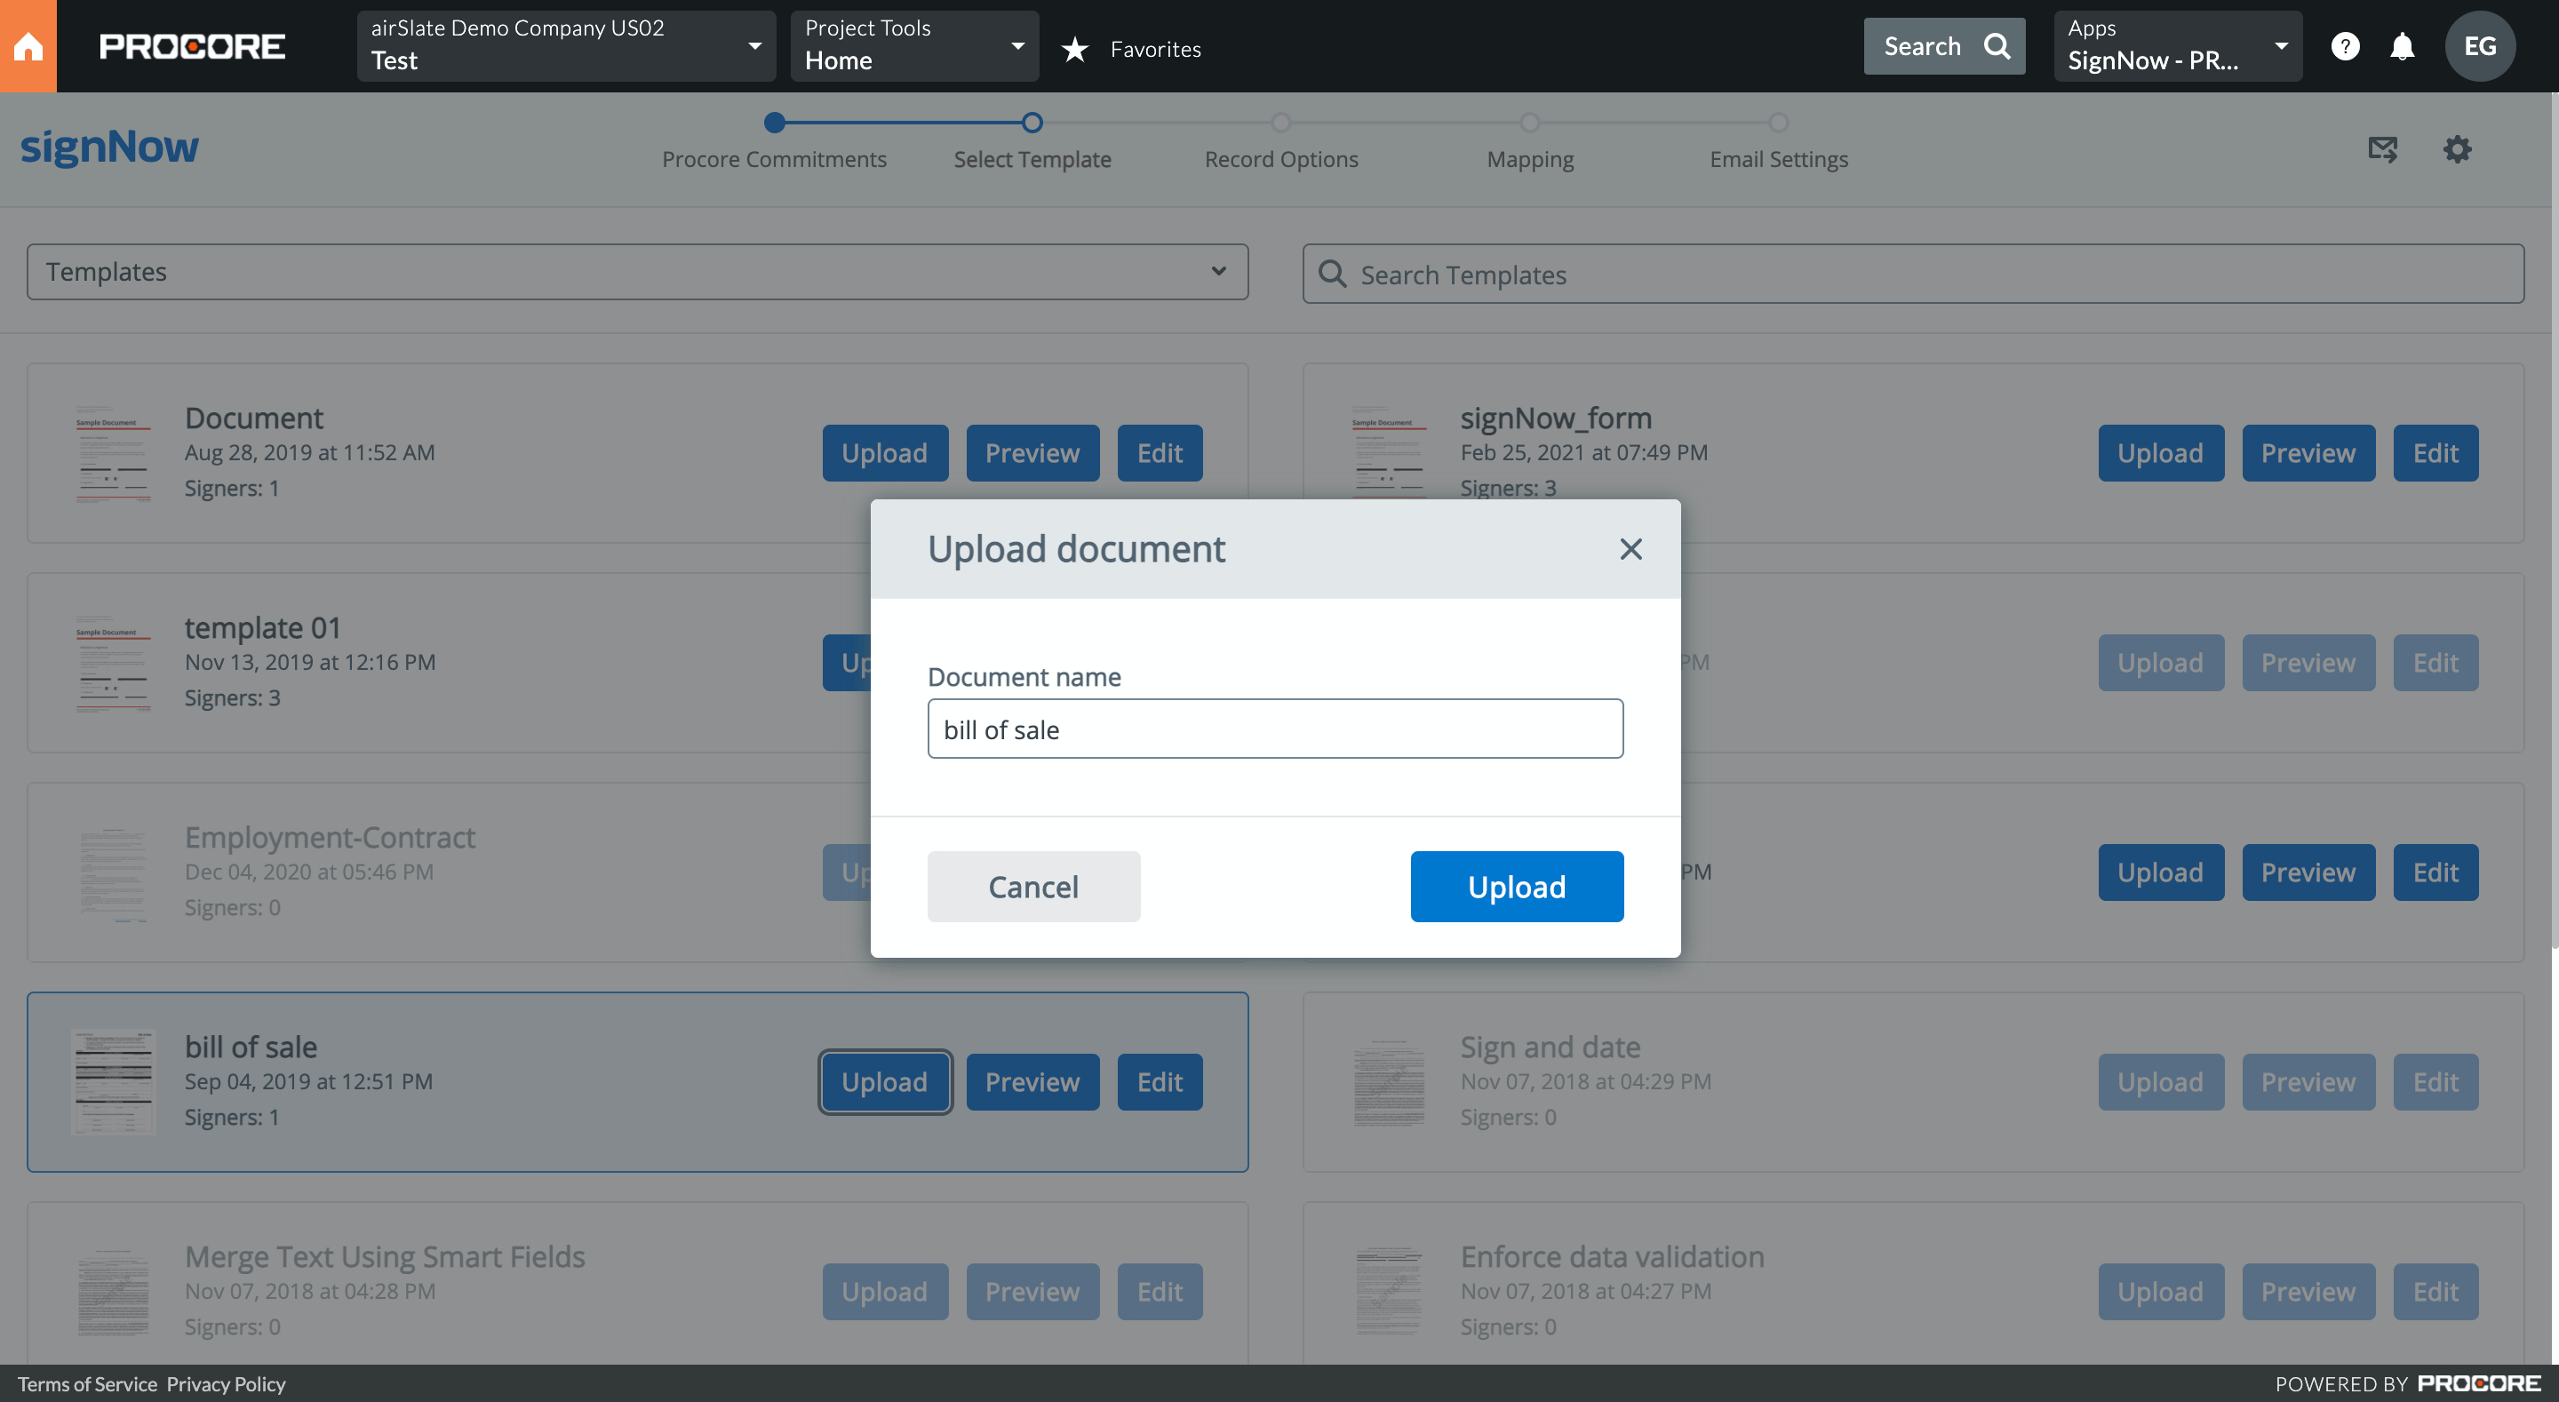Open the help question mark icon
Screen dimensions: 2559x1402
click(2345, 45)
